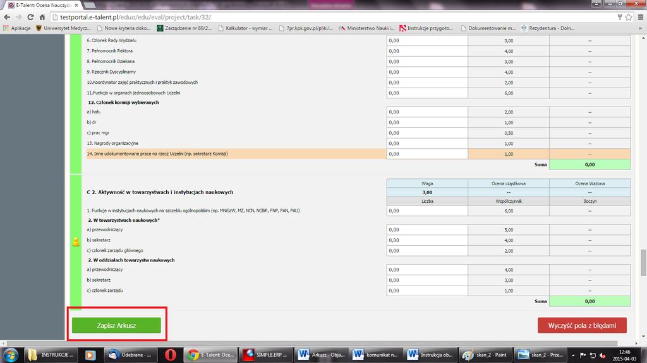Click the label 14. Inne udokumentowane prace
Image resolution: width=647 pixels, height=363 pixels.
point(157,154)
